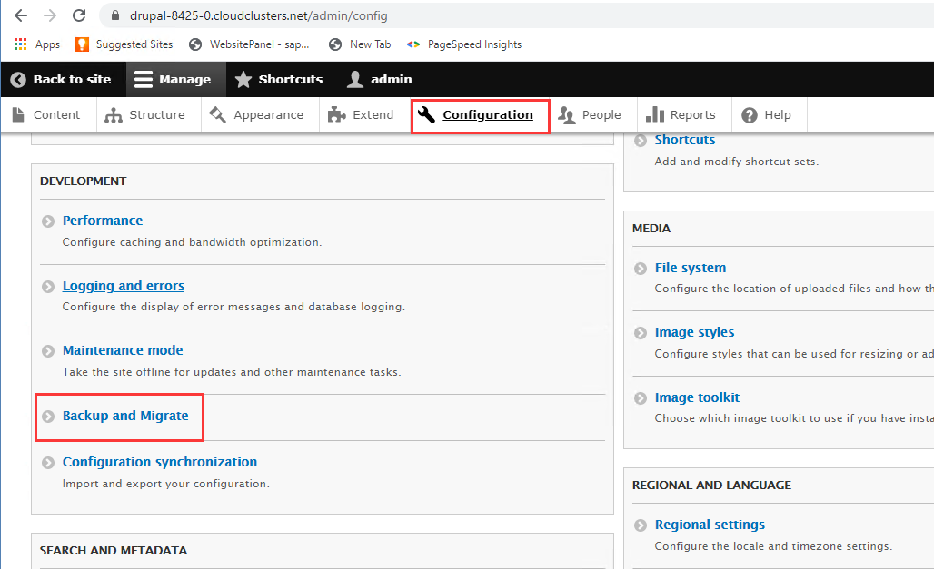
Task: Open the Logging and errors link
Action: click(124, 286)
